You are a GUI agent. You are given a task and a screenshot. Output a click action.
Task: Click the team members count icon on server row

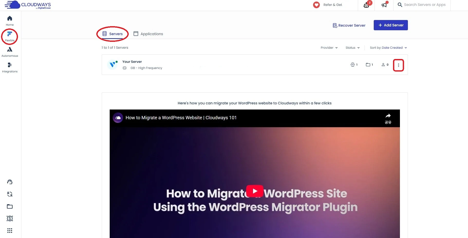[x=383, y=65]
